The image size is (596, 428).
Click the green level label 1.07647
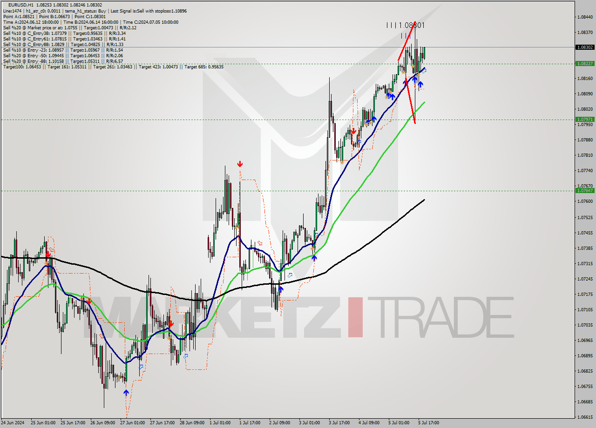pyautogui.click(x=585, y=191)
